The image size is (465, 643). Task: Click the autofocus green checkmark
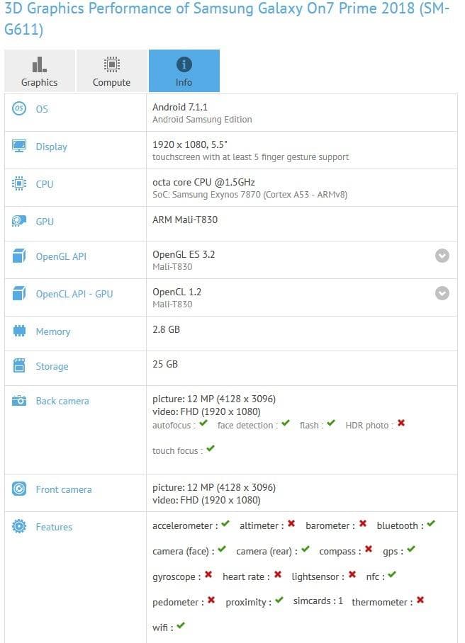click(203, 423)
